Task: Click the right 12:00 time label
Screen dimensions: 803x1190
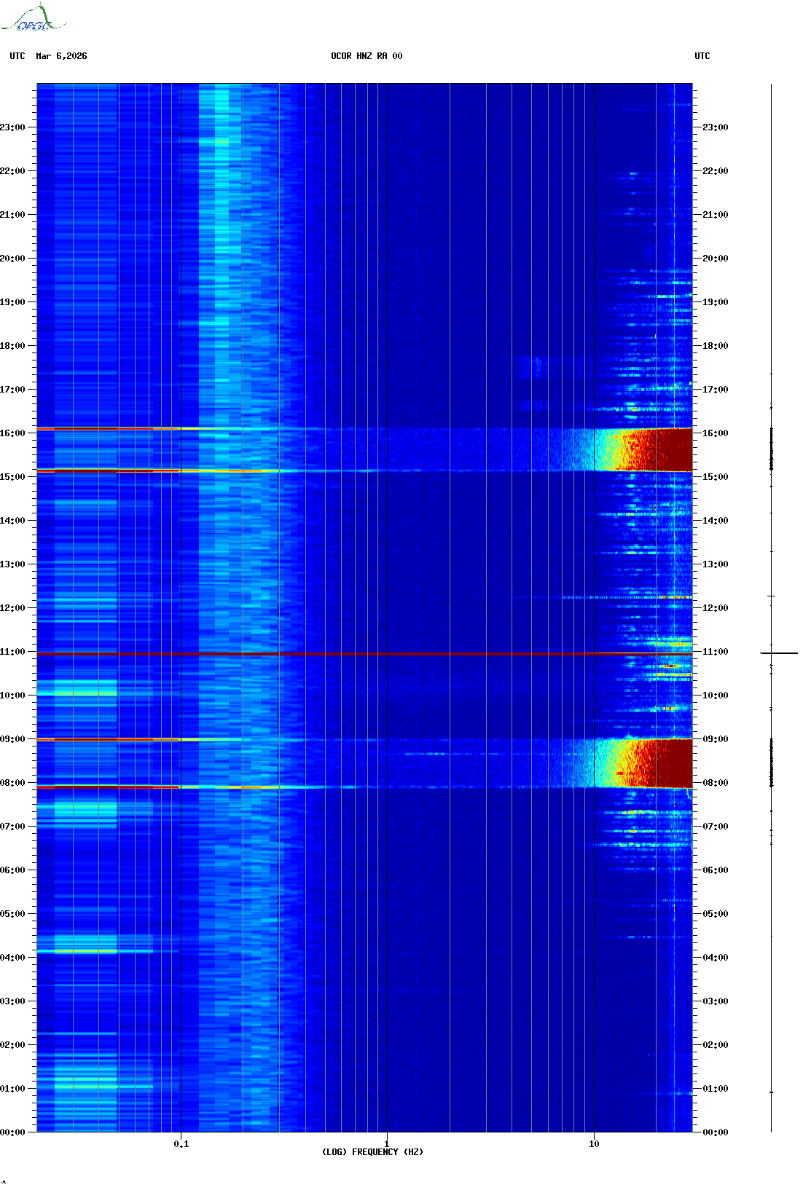Action: (x=715, y=608)
